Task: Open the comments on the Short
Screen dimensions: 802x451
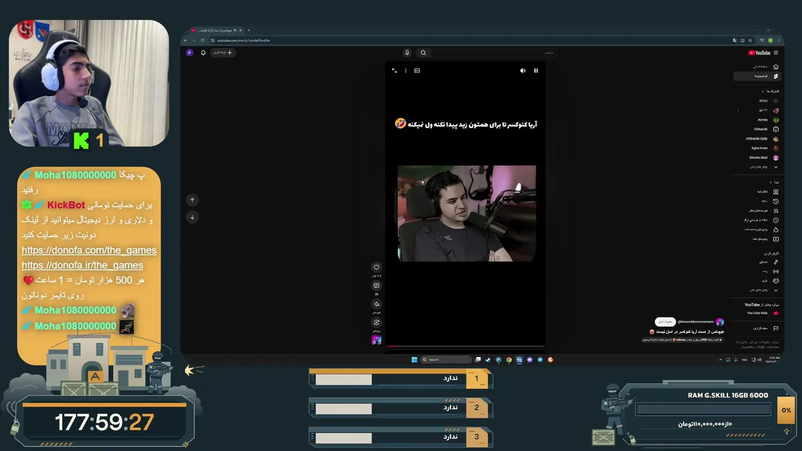Action: point(376,286)
